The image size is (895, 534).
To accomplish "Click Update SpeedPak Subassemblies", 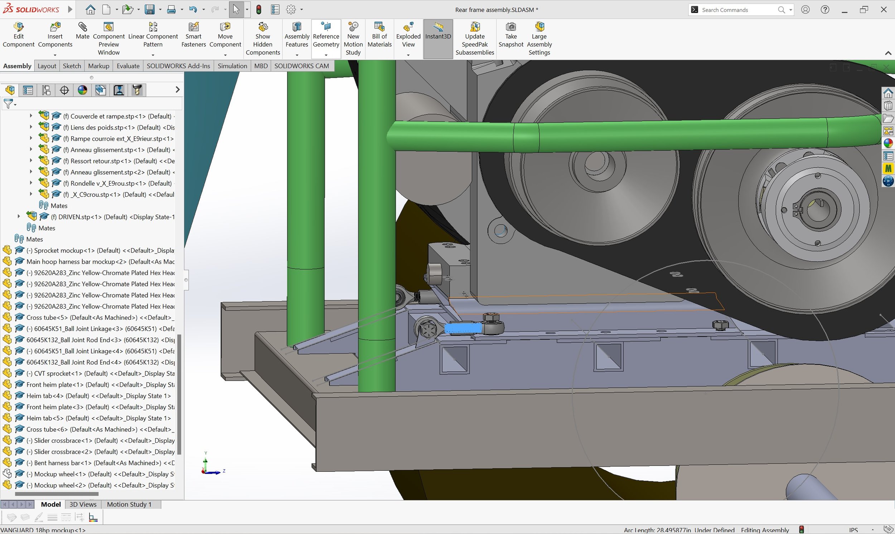I will coord(475,39).
